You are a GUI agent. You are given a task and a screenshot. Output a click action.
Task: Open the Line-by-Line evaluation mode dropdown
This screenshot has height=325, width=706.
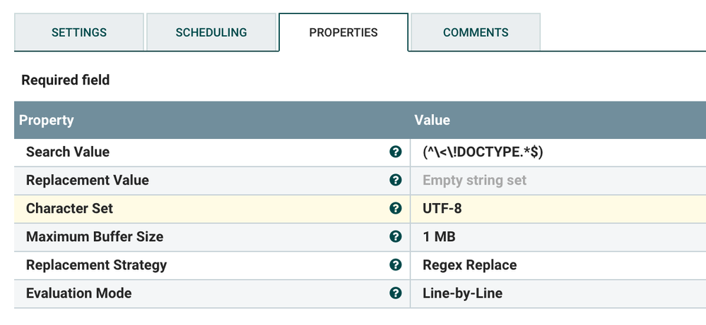coord(462,293)
